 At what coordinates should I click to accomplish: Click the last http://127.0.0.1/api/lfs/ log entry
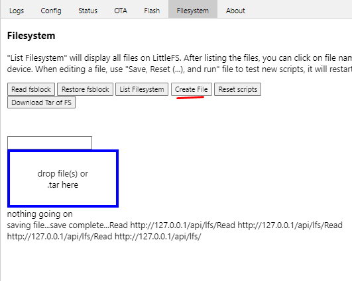158,237
